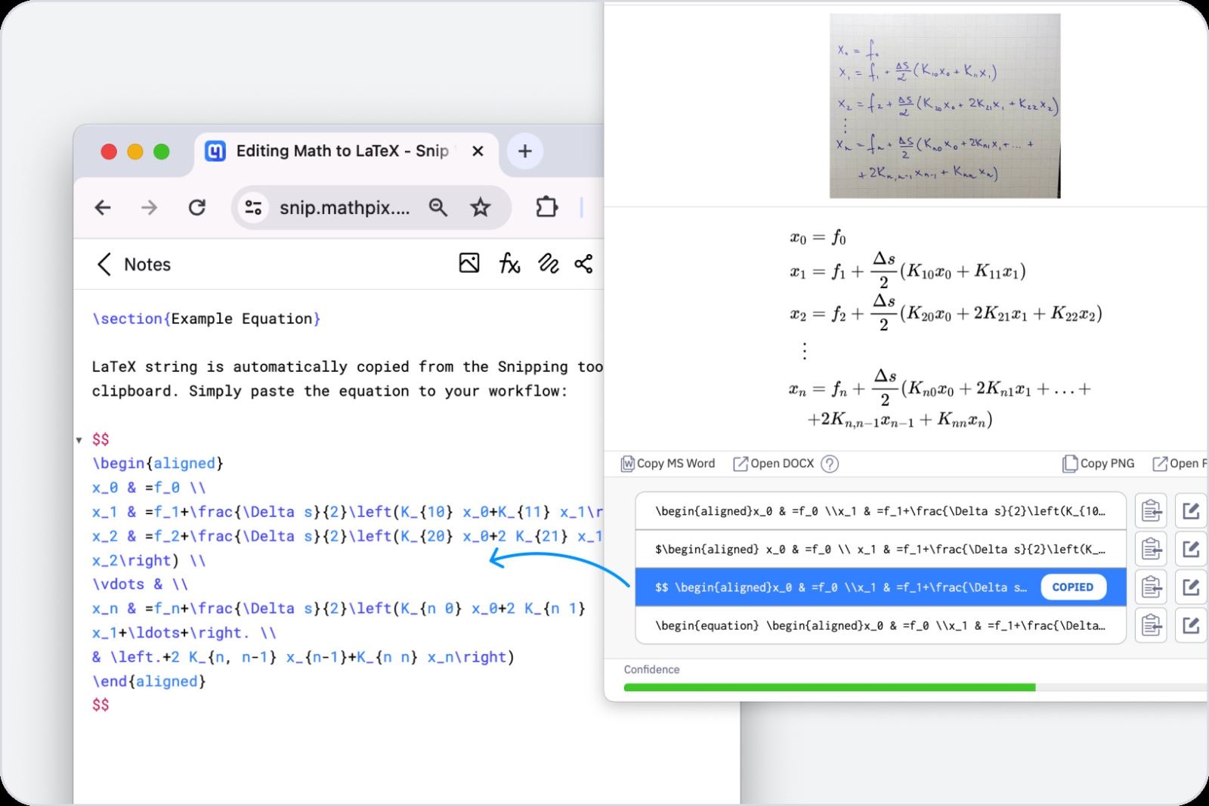
Task: Click the bookmark star in the address bar
Action: point(481,206)
